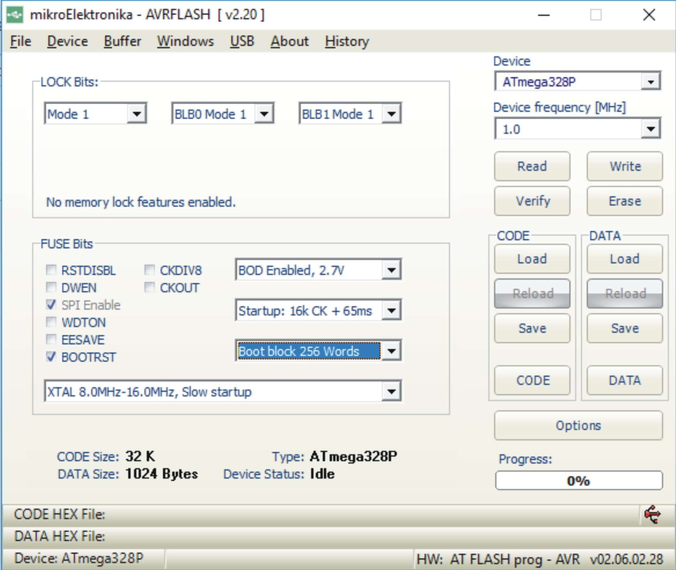
Task: Open the Windows menu
Action: pyautogui.click(x=186, y=41)
